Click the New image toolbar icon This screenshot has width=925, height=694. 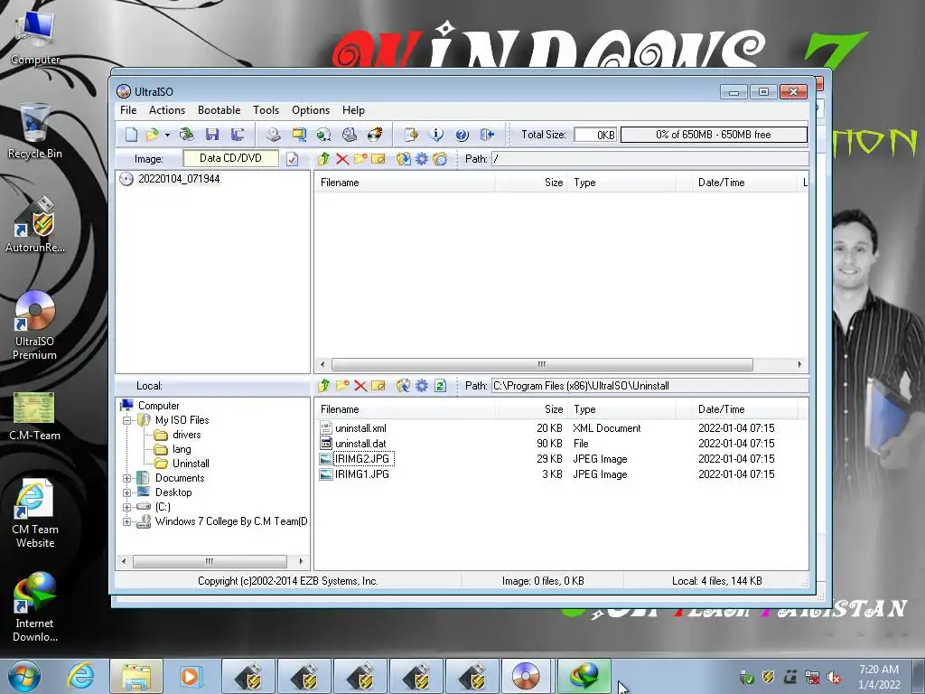click(131, 135)
